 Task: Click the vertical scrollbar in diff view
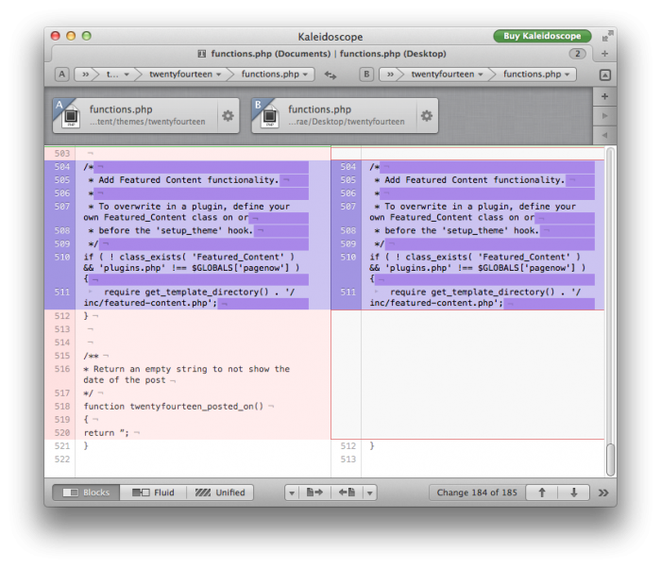[x=610, y=311]
